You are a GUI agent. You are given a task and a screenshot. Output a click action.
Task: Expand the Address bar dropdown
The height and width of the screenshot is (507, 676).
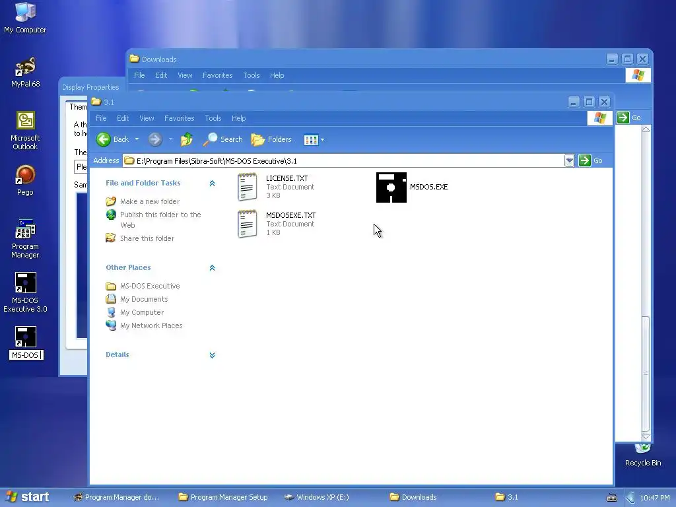pos(569,161)
